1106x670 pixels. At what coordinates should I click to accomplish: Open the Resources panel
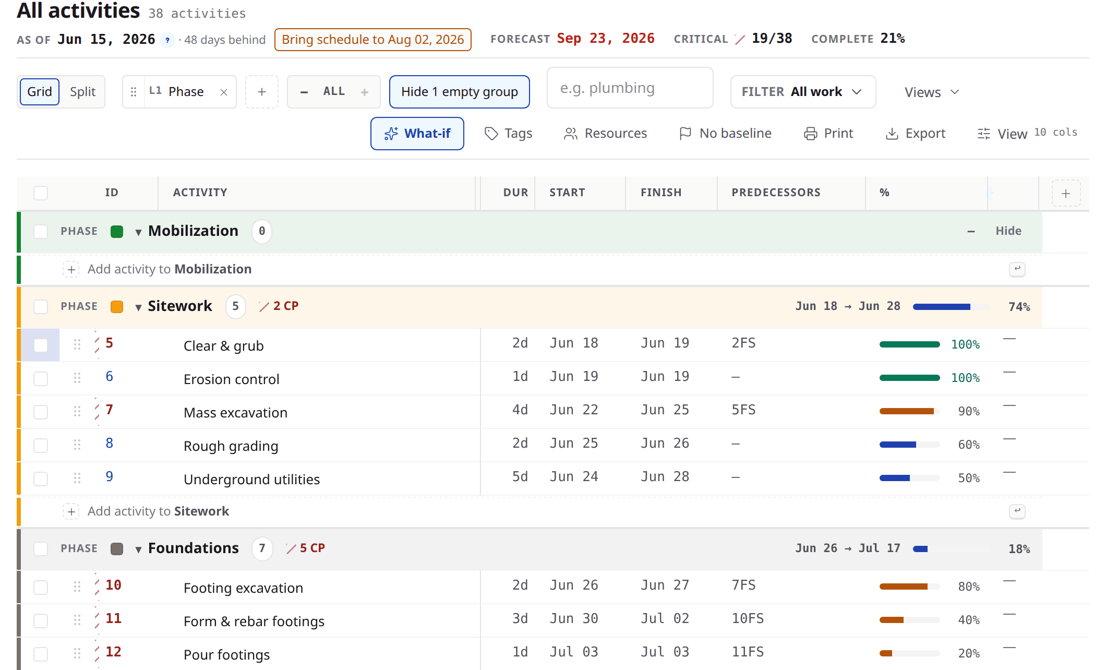click(606, 134)
